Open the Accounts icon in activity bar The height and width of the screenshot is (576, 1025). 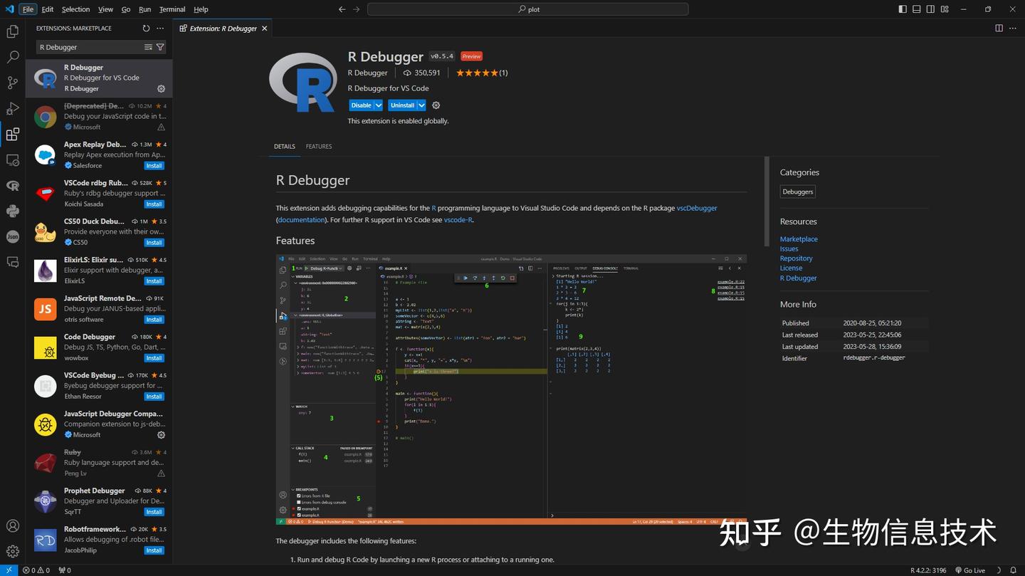(x=12, y=525)
